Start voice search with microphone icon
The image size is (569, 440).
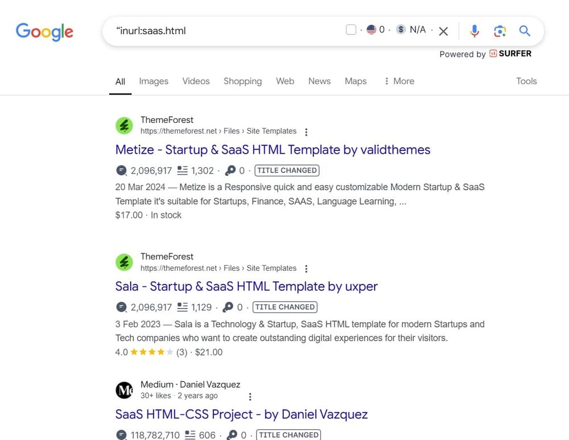point(475,31)
